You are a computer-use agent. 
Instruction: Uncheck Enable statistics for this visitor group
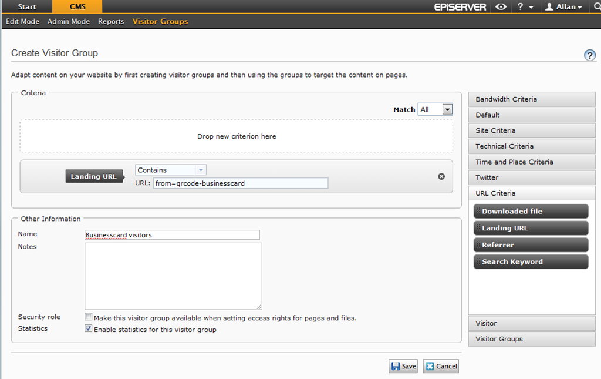(89, 329)
